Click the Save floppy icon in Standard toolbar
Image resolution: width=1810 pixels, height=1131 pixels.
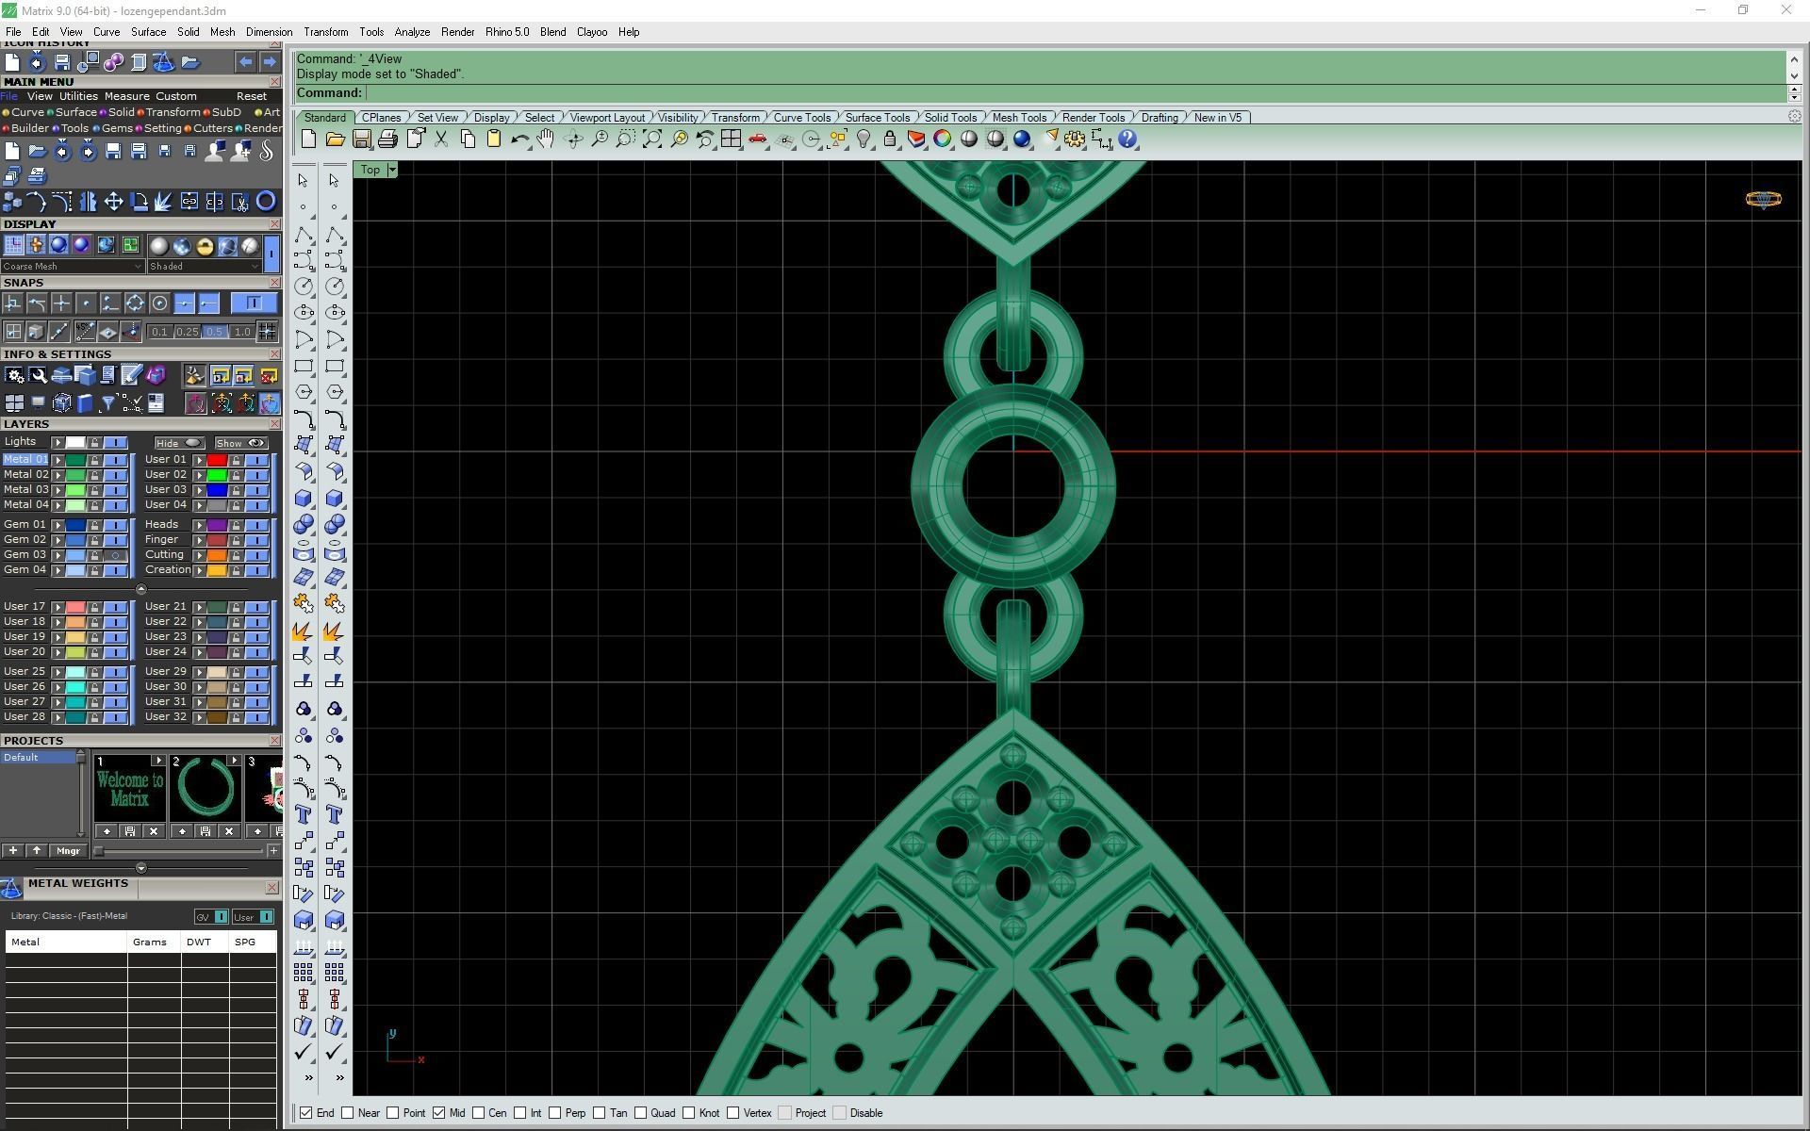[x=361, y=139]
